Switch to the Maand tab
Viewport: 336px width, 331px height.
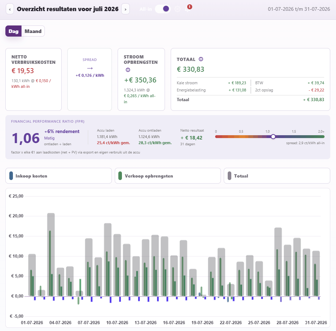pos(33,31)
